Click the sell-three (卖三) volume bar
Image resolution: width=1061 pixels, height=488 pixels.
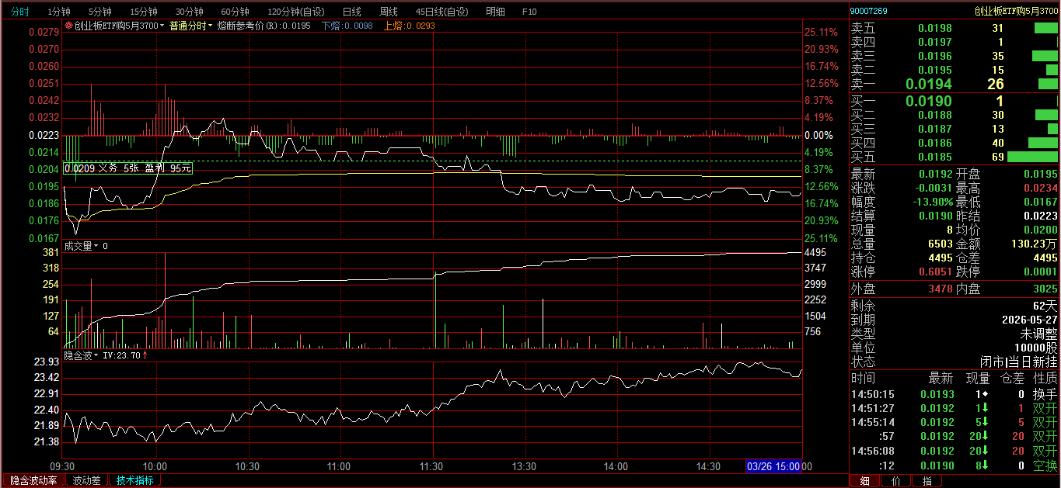point(1044,56)
